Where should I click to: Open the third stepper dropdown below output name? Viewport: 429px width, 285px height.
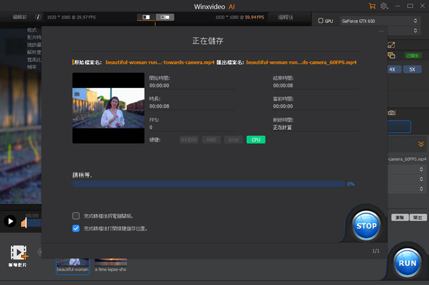click(422, 188)
